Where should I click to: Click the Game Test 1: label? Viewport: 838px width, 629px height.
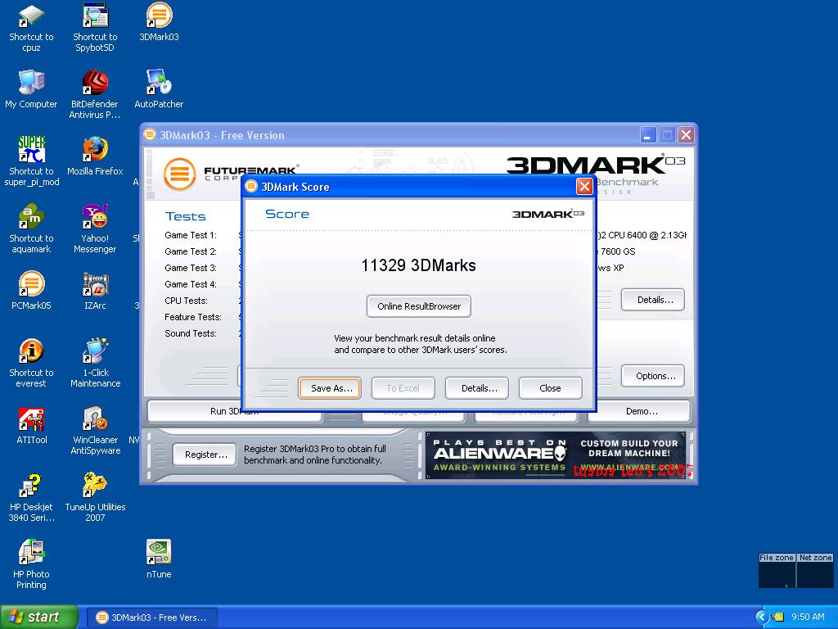coord(191,235)
